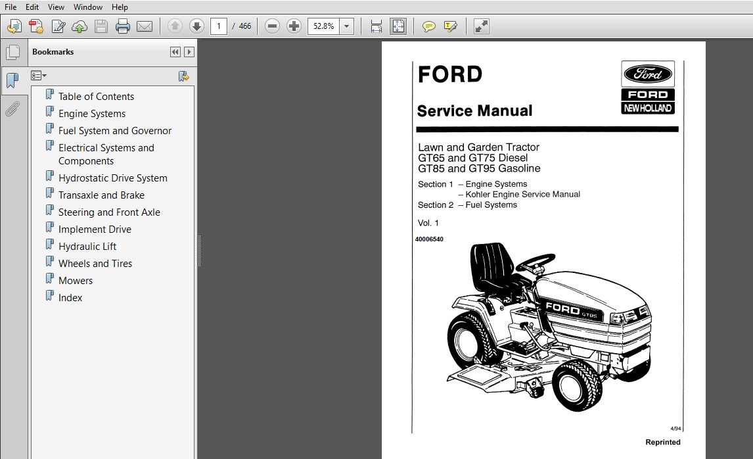Go to next page with down arrow
The width and height of the screenshot is (753, 459).
click(196, 26)
